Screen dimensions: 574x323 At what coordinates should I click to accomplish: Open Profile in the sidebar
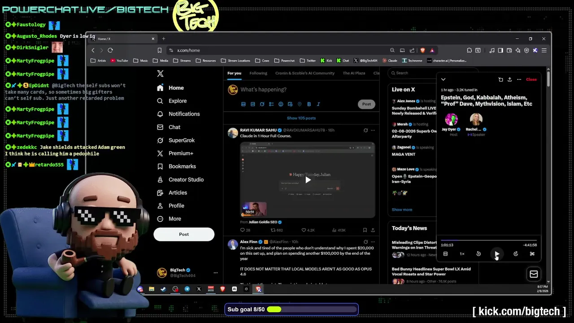tap(170, 205)
